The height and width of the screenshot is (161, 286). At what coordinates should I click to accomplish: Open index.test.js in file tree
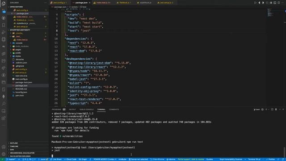(x=22, y=40)
